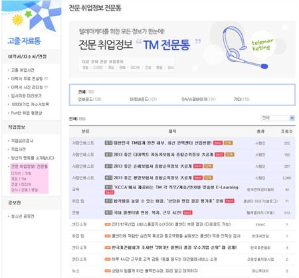
Task: Click the new icon on the 하루 4시간 근무 row
Action: click(x=108, y=259)
